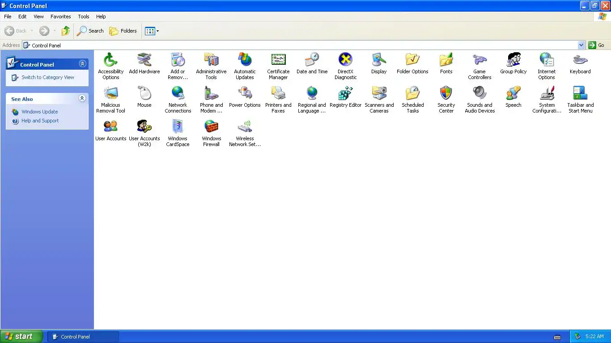The height and width of the screenshot is (343, 611).
Task: Expand the Forward history dropdown arrow
Action: [x=55, y=31]
